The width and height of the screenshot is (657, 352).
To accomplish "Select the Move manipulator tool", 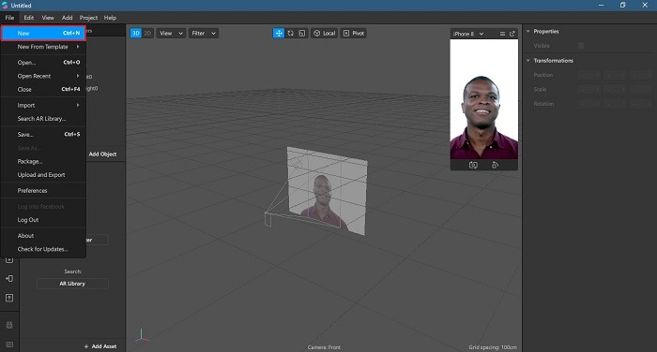I will point(279,34).
